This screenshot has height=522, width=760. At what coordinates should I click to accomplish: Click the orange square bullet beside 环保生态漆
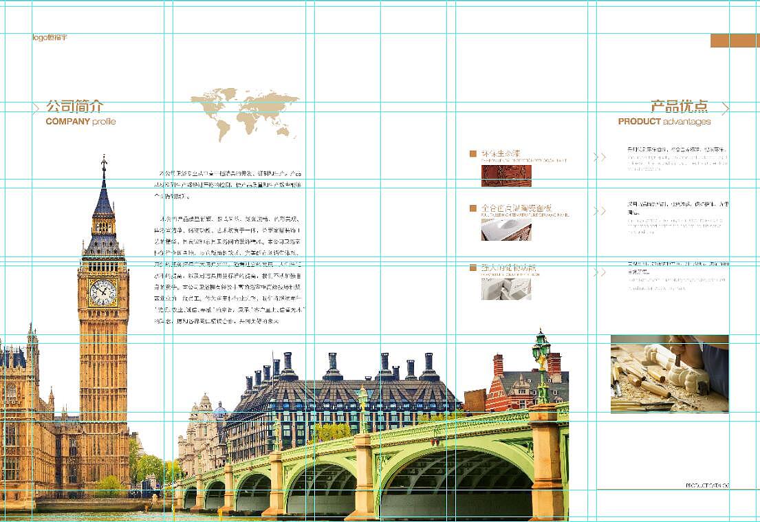(x=473, y=153)
